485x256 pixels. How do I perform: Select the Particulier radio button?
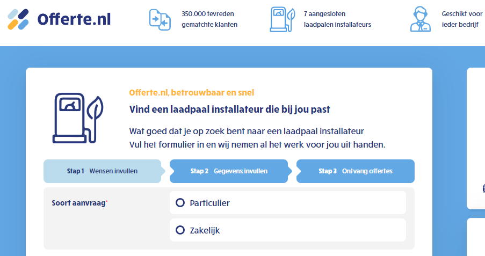point(180,203)
